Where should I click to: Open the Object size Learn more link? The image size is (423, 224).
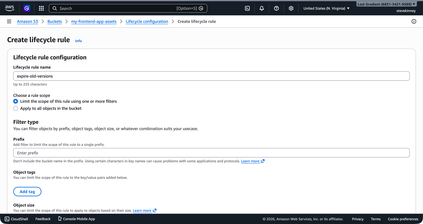pyautogui.click(x=142, y=210)
